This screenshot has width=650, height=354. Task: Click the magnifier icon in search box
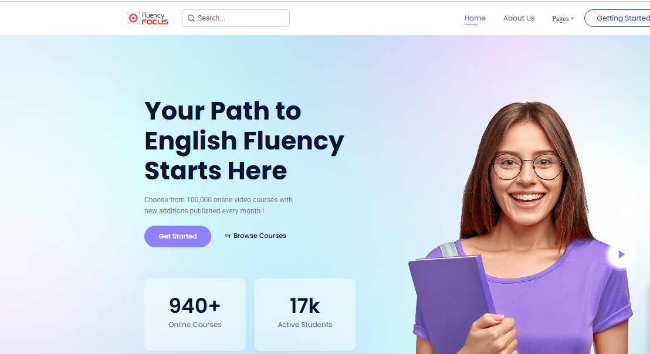[191, 18]
